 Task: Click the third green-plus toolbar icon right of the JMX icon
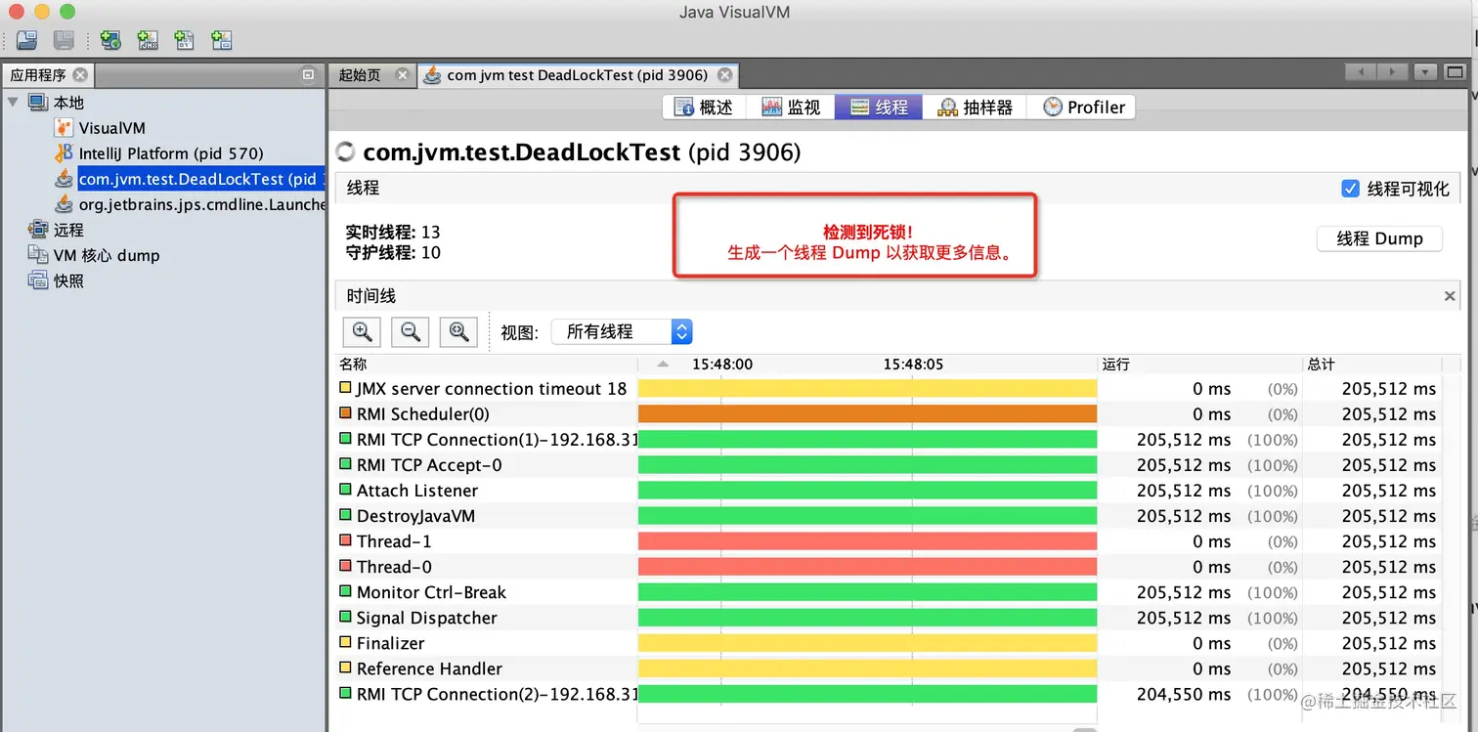click(185, 40)
